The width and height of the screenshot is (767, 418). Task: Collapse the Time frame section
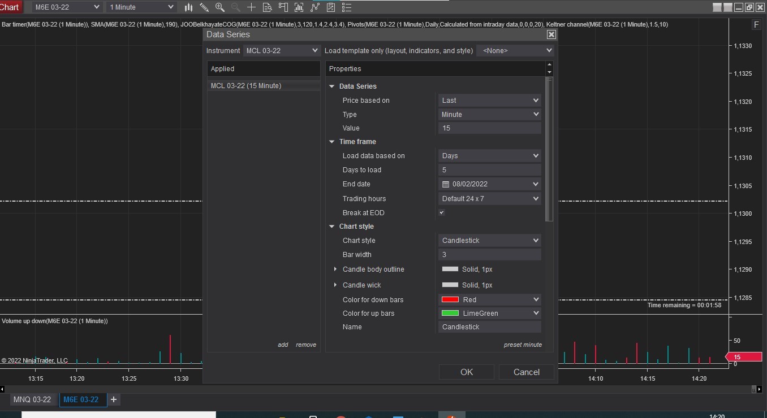[x=332, y=142]
